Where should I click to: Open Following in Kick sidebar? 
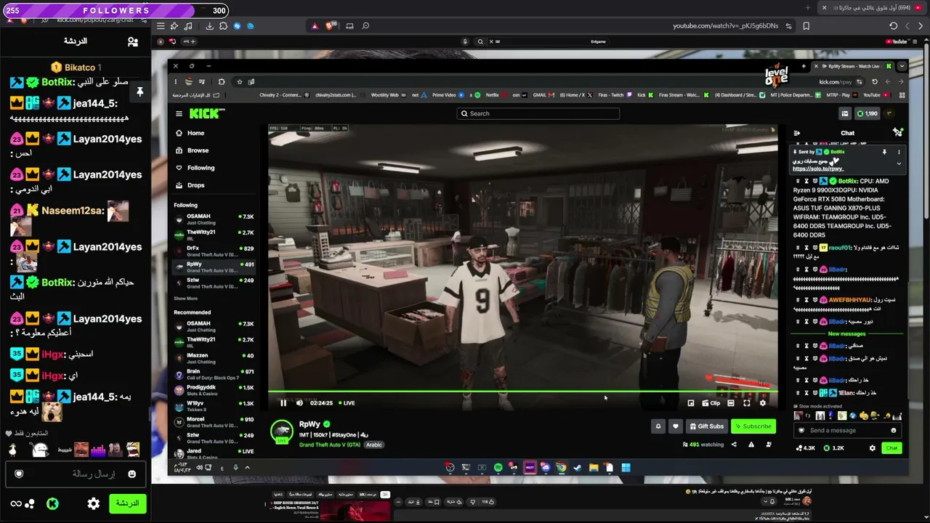(195, 168)
